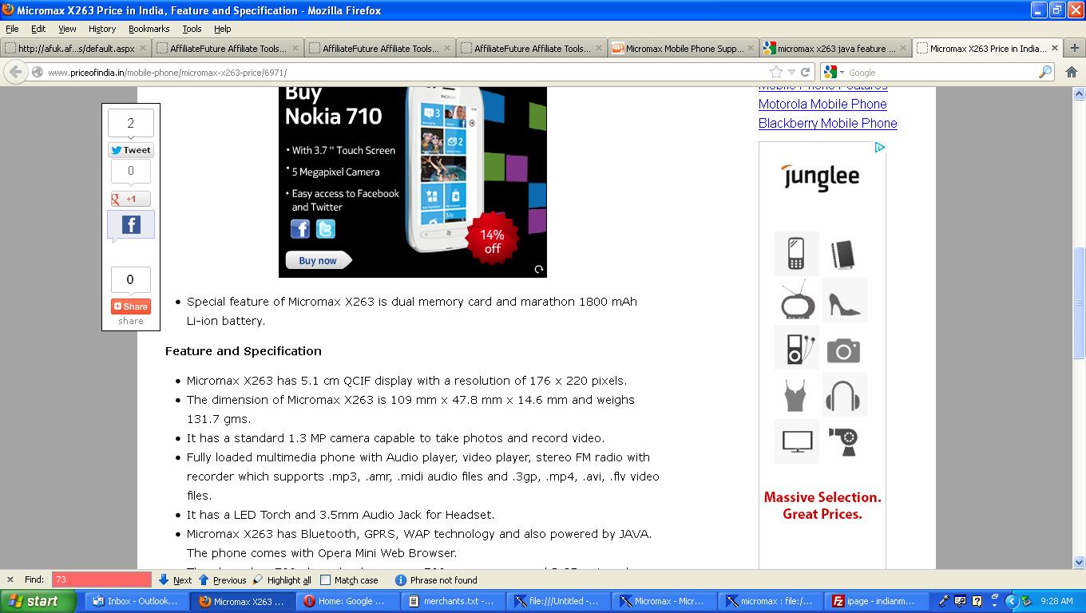
Task: Close the find bar
Action: (x=10, y=580)
